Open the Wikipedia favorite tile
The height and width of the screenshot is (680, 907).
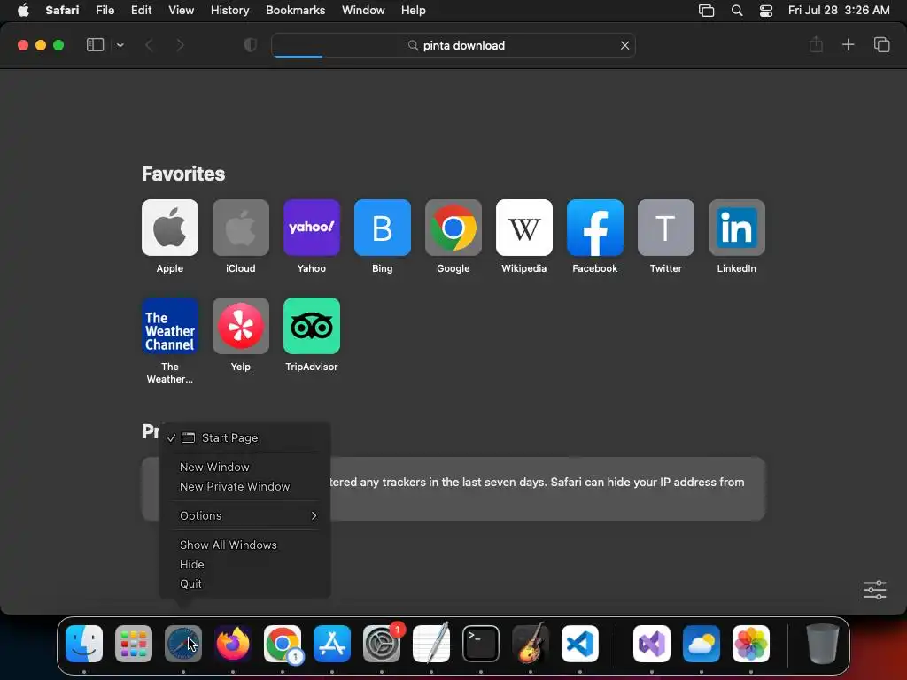pyautogui.click(x=524, y=228)
